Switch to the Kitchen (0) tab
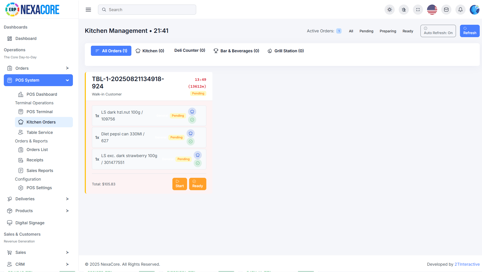The height and width of the screenshot is (272, 482). tap(150, 51)
